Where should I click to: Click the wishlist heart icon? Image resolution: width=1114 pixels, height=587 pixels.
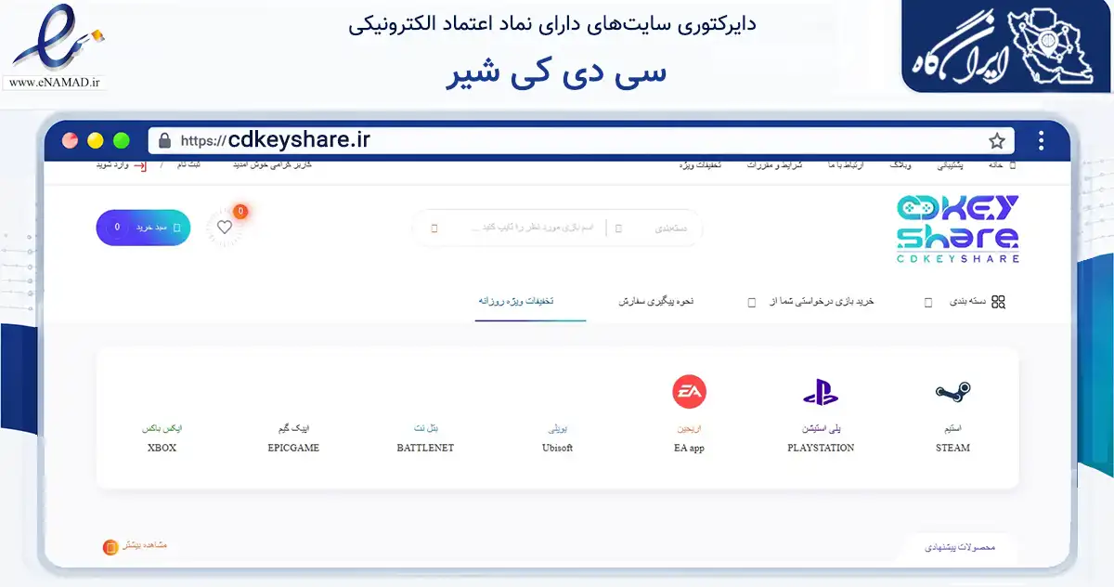pos(225,227)
